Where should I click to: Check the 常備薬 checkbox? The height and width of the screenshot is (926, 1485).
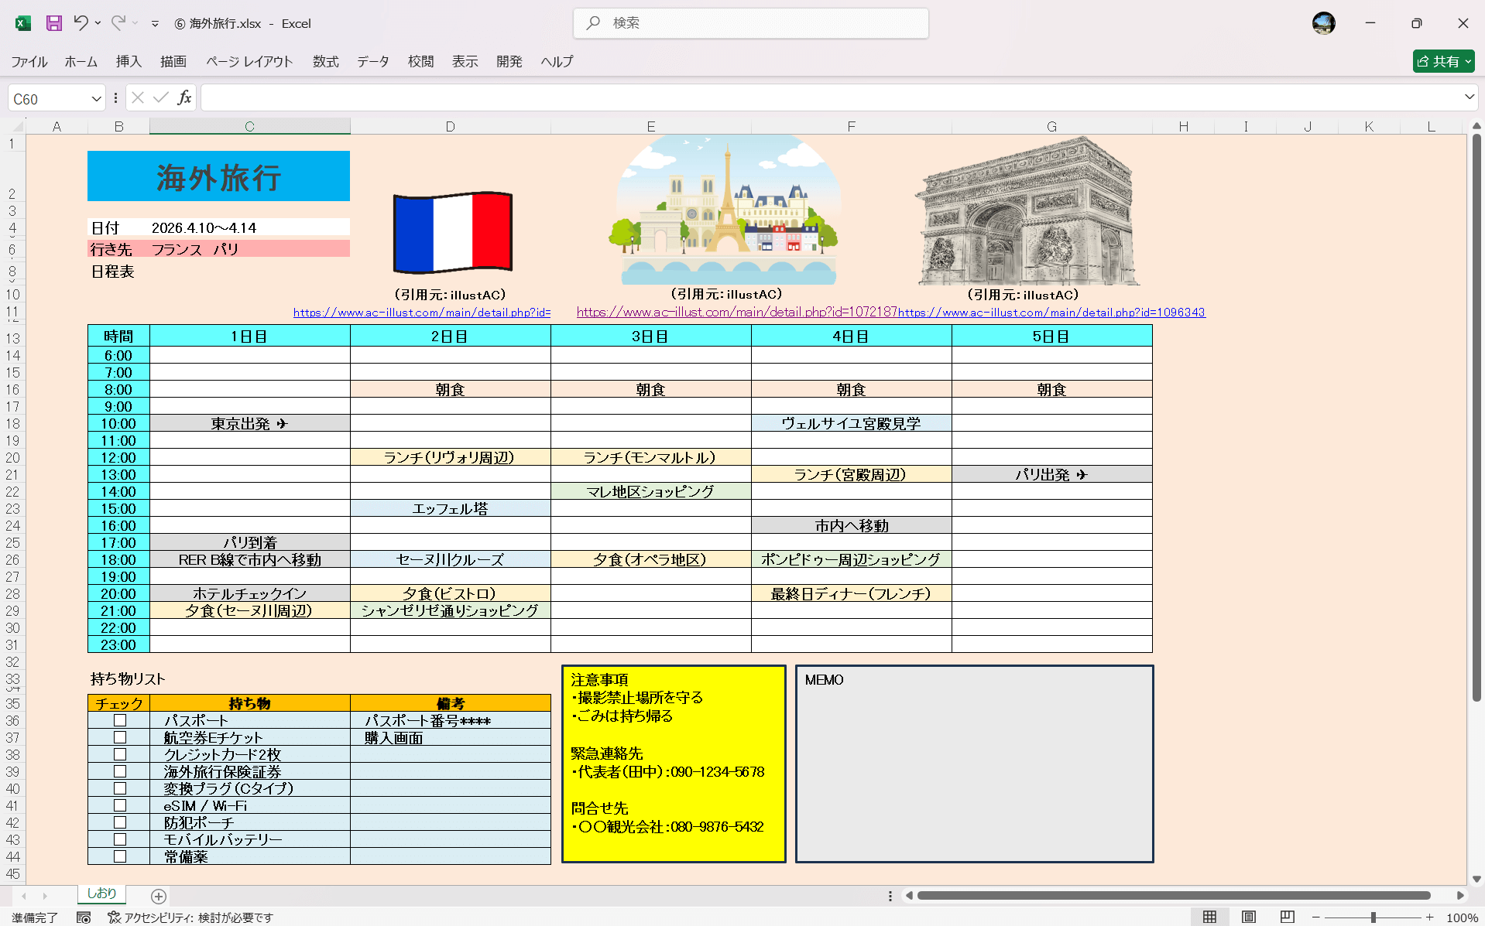click(119, 856)
